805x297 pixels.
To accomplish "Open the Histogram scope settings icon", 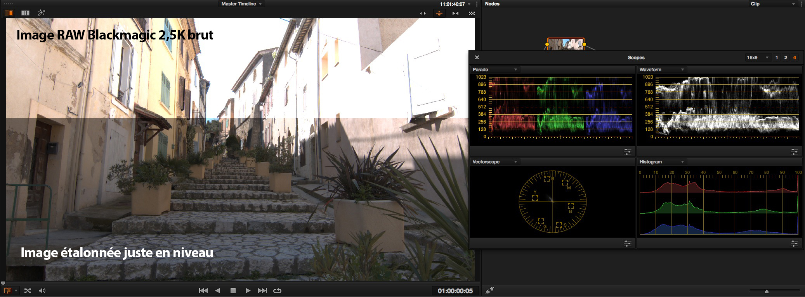I will (x=794, y=244).
